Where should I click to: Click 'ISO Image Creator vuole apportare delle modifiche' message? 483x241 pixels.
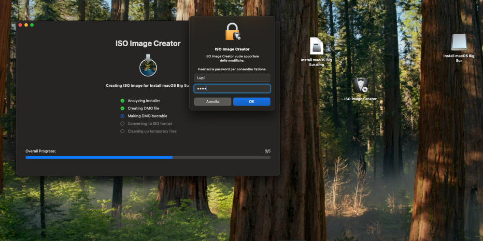tap(232, 58)
